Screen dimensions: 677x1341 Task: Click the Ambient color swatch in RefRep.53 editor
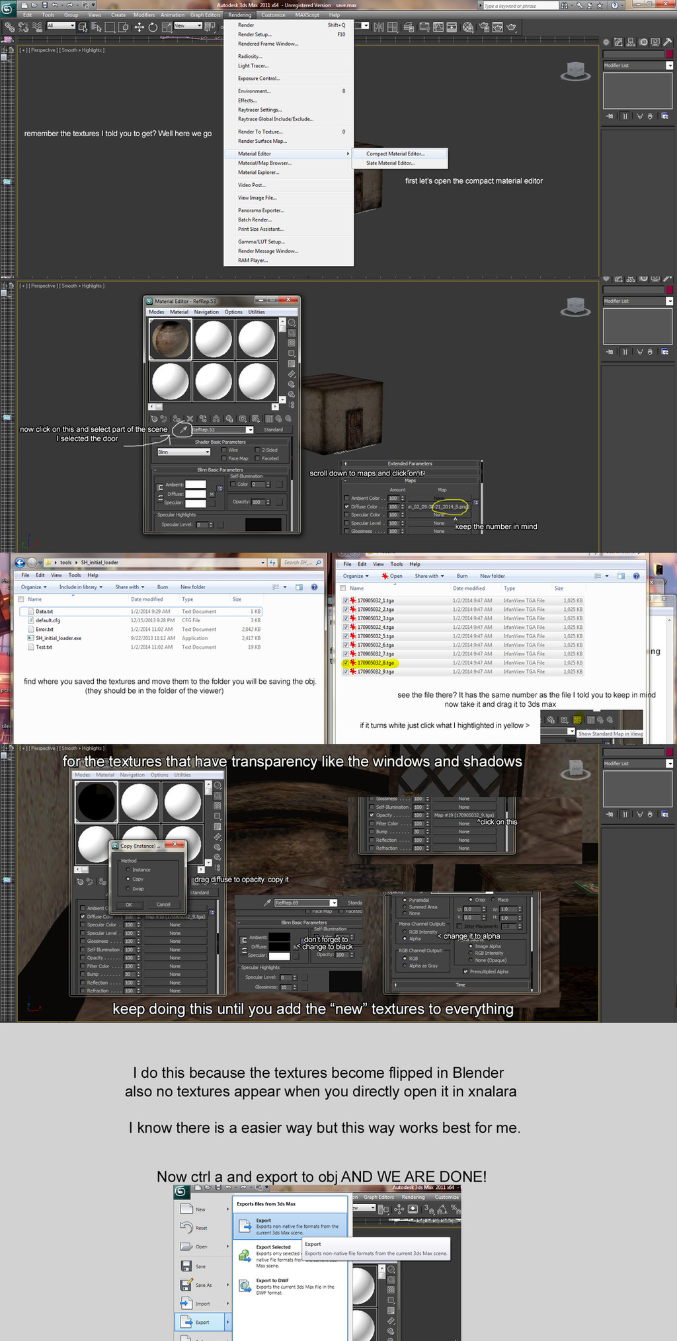pos(196,485)
